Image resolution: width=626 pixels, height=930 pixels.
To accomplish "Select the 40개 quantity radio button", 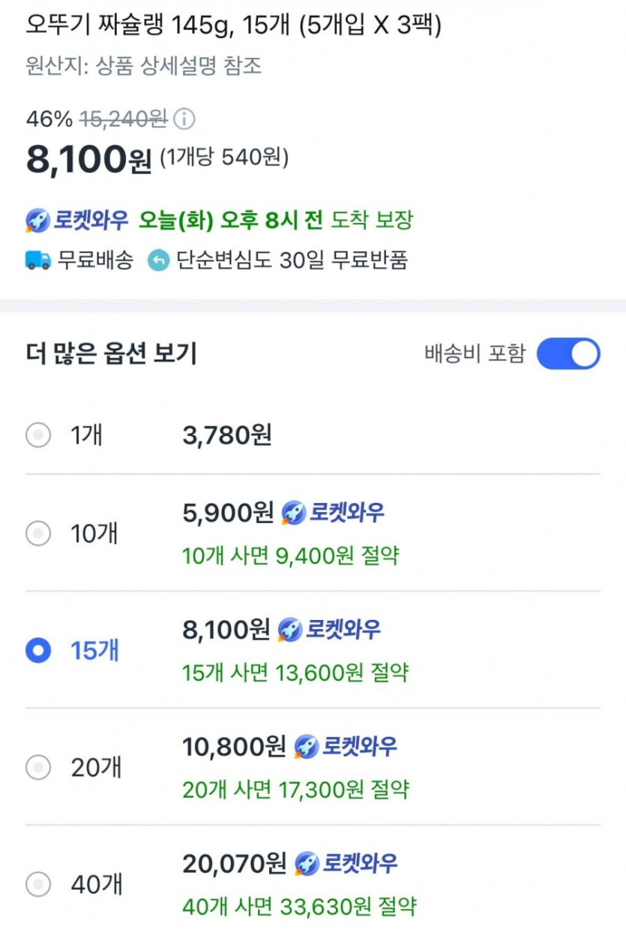I will [38, 885].
